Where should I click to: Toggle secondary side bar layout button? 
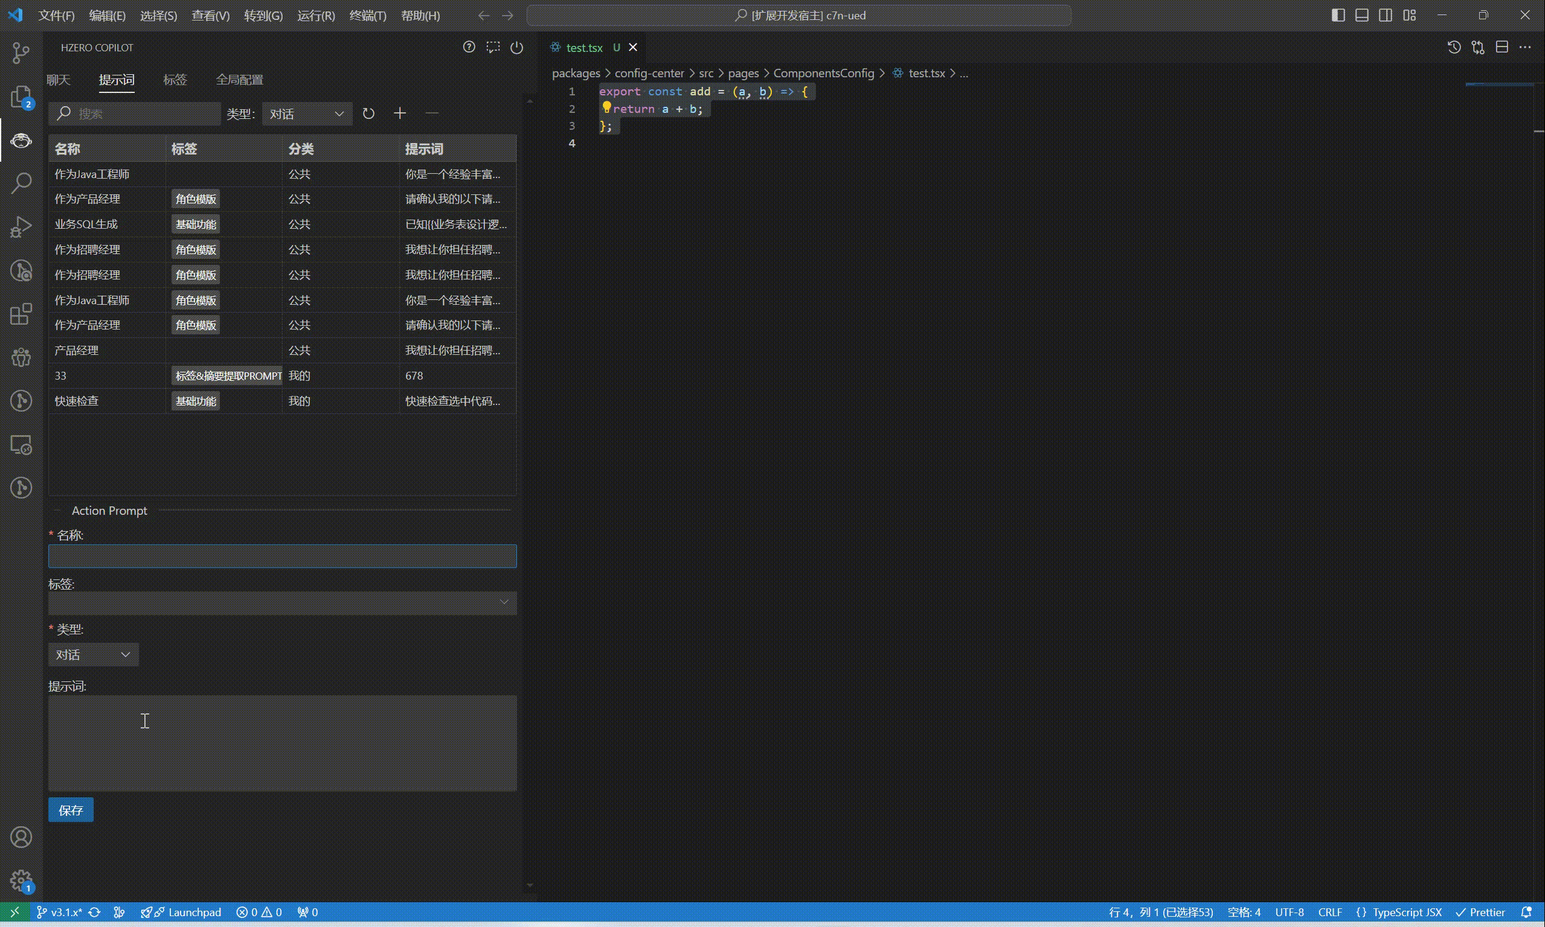[1386, 15]
